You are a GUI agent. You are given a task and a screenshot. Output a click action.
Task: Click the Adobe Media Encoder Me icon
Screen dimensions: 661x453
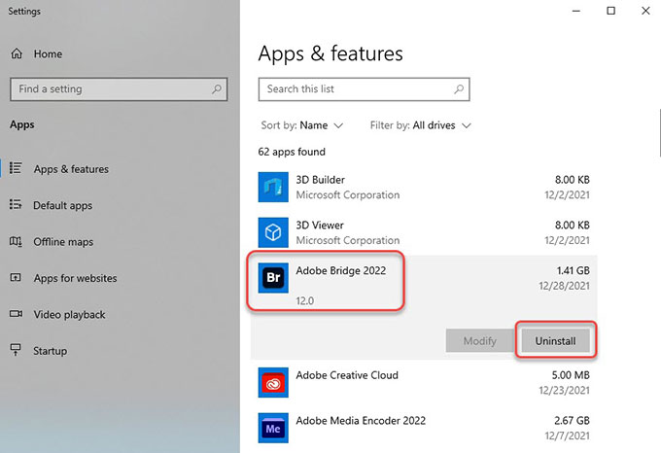(273, 428)
